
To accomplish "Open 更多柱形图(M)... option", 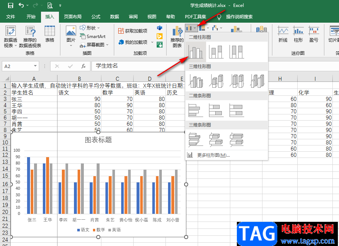I will click(227, 155).
